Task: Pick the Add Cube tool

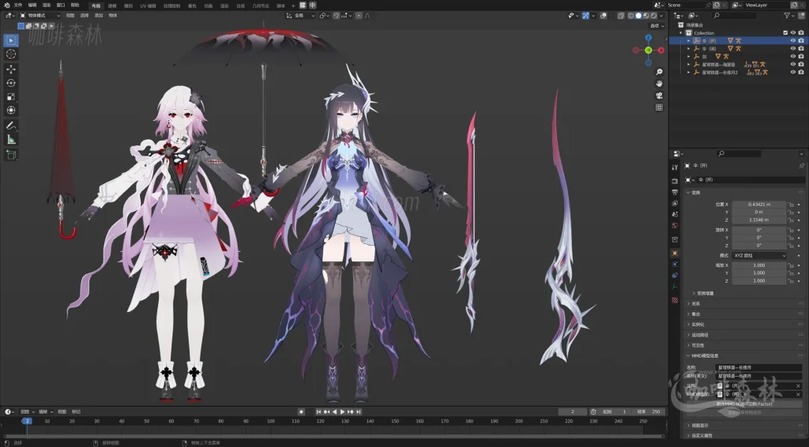Action: point(11,154)
